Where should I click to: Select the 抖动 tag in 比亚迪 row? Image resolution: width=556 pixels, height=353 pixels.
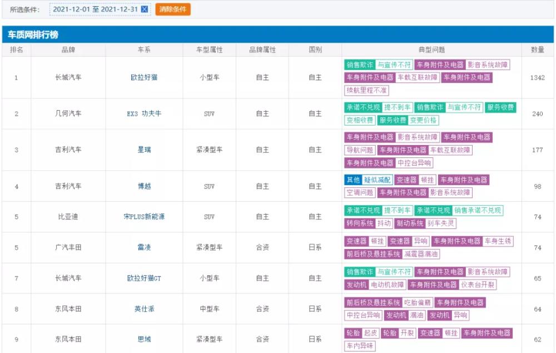[x=384, y=223]
